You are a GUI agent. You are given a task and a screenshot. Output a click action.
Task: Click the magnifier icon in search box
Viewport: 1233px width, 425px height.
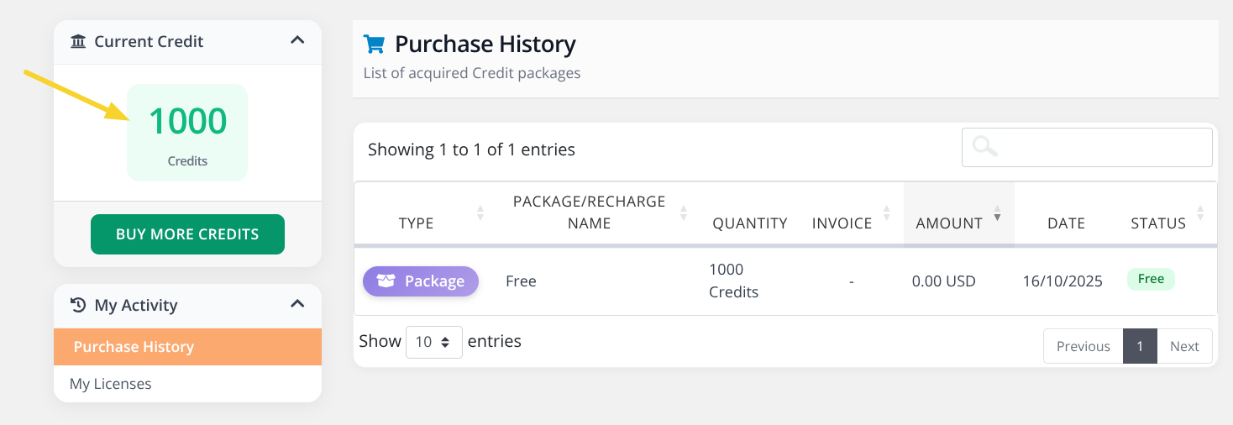click(984, 147)
